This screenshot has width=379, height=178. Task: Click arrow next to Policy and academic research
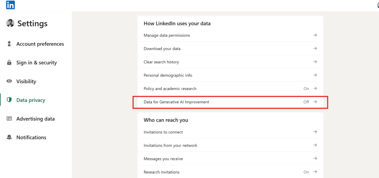315,88
